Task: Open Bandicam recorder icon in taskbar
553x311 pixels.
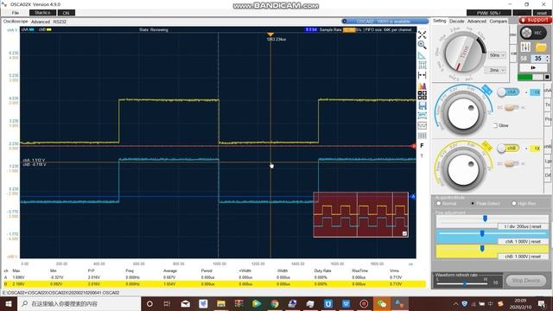Action: pos(364,303)
